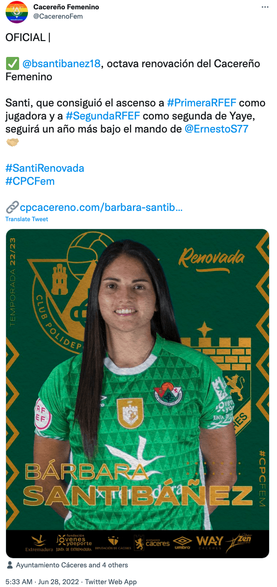Show Ayuntamiento Cáceres and 4 others tagged
Screen dimensions: 277x587
(x=72, y=565)
